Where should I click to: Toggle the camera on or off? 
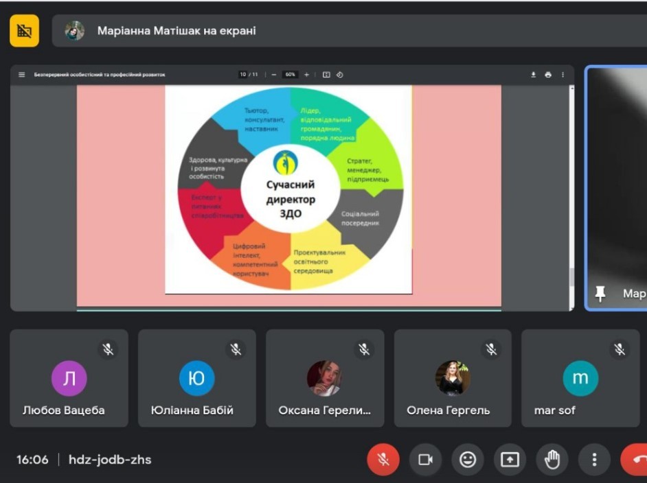(425, 460)
